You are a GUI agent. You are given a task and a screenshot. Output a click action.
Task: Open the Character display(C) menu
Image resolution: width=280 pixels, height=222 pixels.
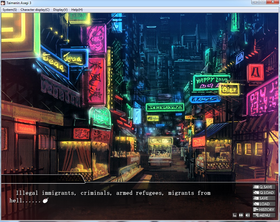click(35, 10)
